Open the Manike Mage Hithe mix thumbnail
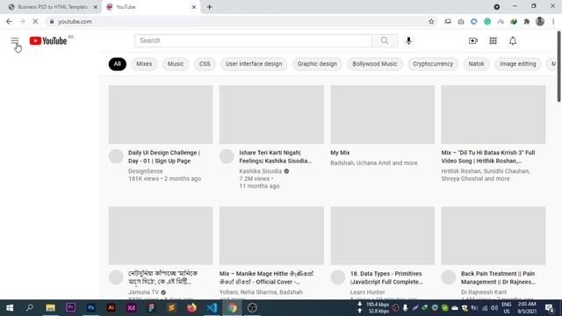Image resolution: width=562 pixels, height=316 pixels. [x=271, y=235]
